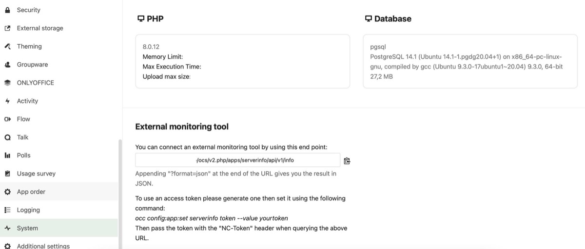The width and height of the screenshot is (585, 249).
Task: Click the External storage icon
Action: click(7, 28)
